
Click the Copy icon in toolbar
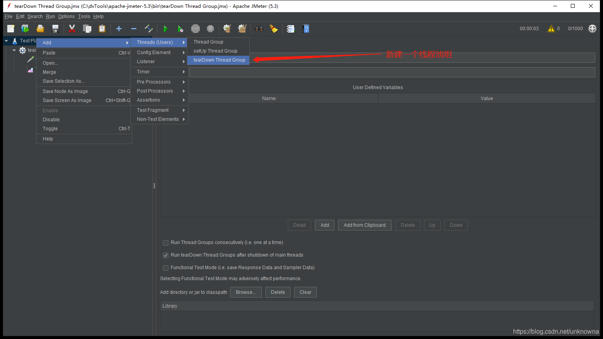(x=87, y=29)
